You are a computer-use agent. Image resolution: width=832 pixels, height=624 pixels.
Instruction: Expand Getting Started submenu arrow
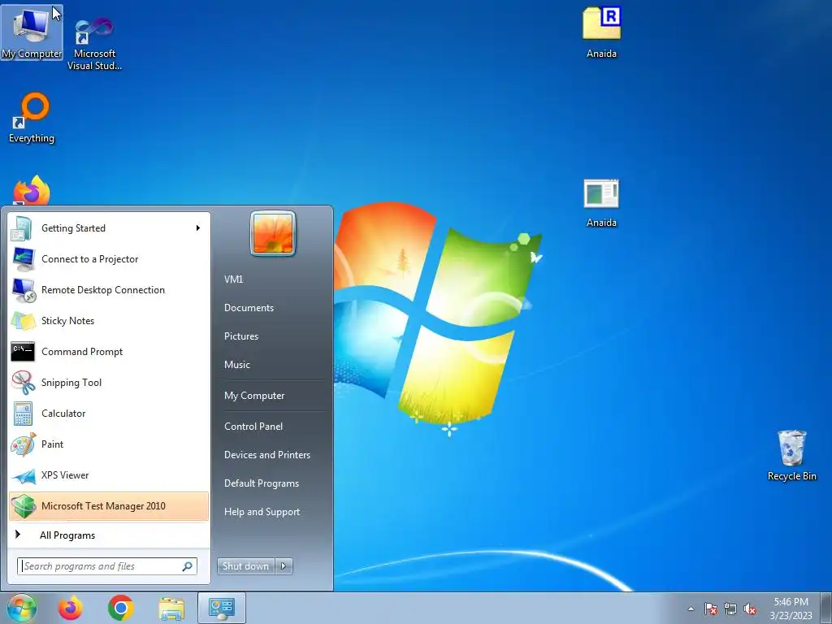tap(198, 228)
